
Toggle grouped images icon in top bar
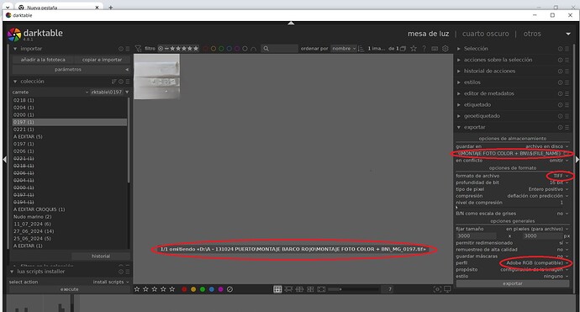(x=403, y=49)
